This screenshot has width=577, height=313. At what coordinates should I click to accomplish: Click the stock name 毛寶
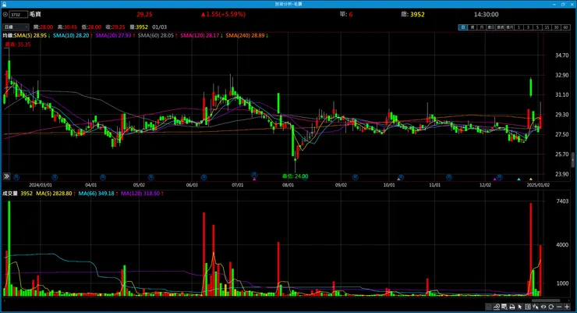(x=35, y=14)
